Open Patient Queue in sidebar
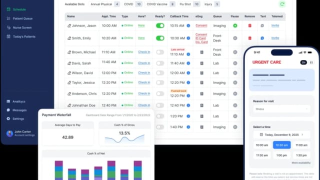This screenshot has width=320, height=180. pyautogui.click(x=19, y=18)
